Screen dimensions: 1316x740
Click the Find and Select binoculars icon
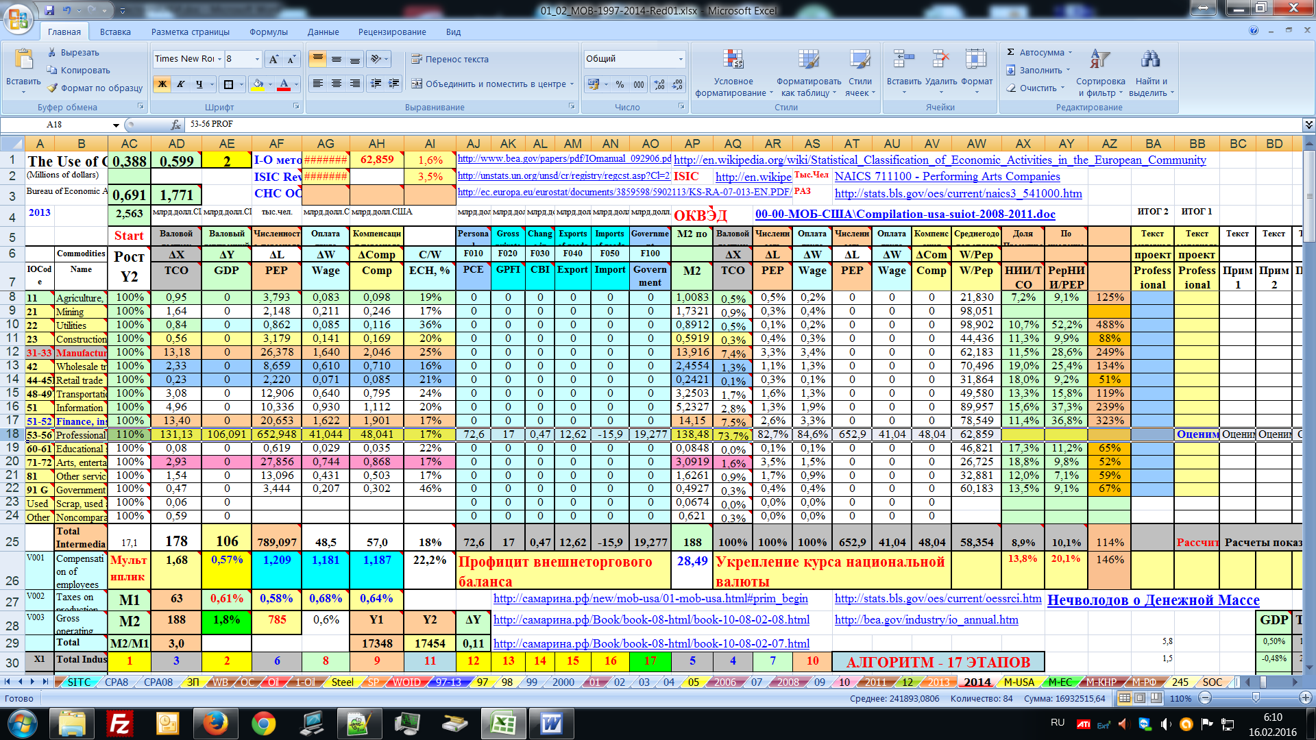coord(1150,60)
